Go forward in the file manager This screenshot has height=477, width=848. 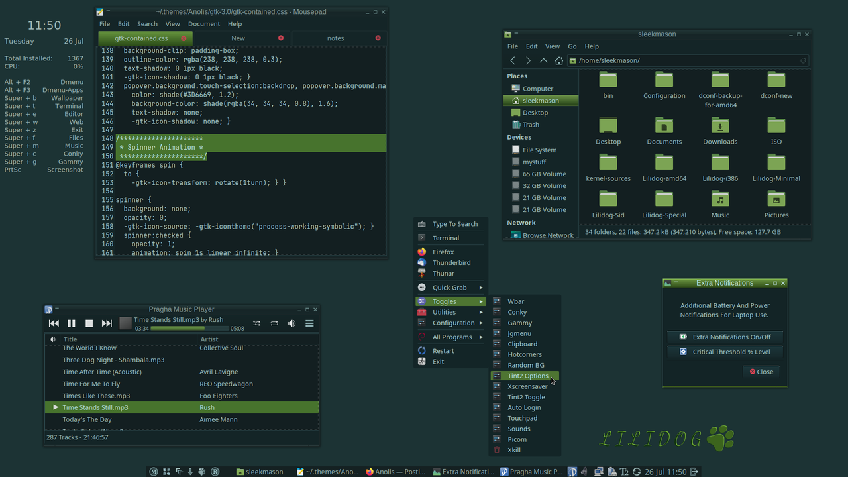528,60
